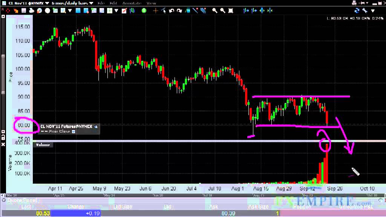Click the compress time axis icon
The image size is (386, 217).
pyautogui.click(x=270, y=11)
